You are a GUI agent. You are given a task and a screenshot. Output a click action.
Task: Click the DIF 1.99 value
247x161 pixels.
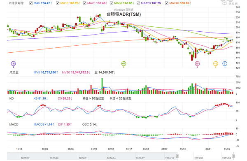click(x=65, y=124)
